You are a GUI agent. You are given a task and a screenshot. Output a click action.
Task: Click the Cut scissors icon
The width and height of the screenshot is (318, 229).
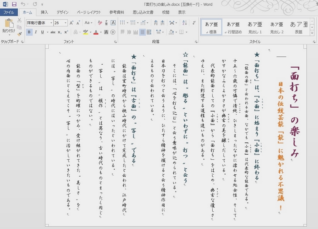point(19,20)
